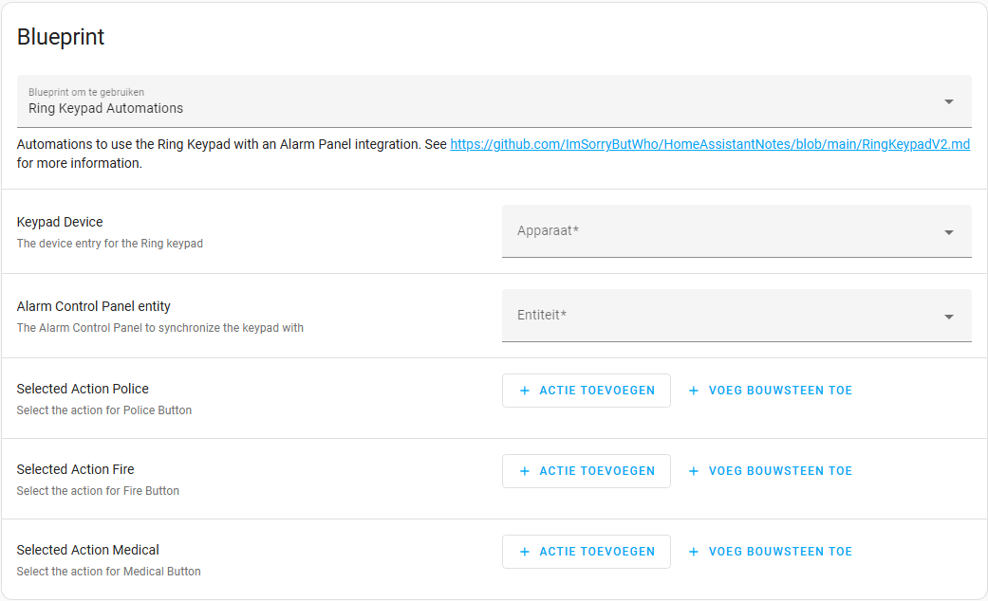Image resolution: width=988 pixels, height=601 pixels.
Task: Click the Alarm Control Panel entity label
Action: click(x=94, y=306)
